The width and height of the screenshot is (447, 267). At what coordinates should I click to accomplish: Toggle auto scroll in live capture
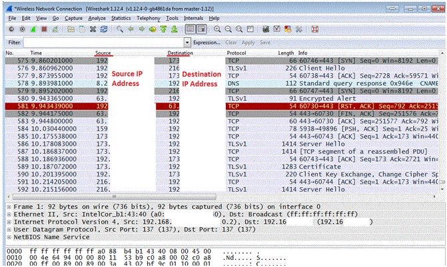pos(201,29)
